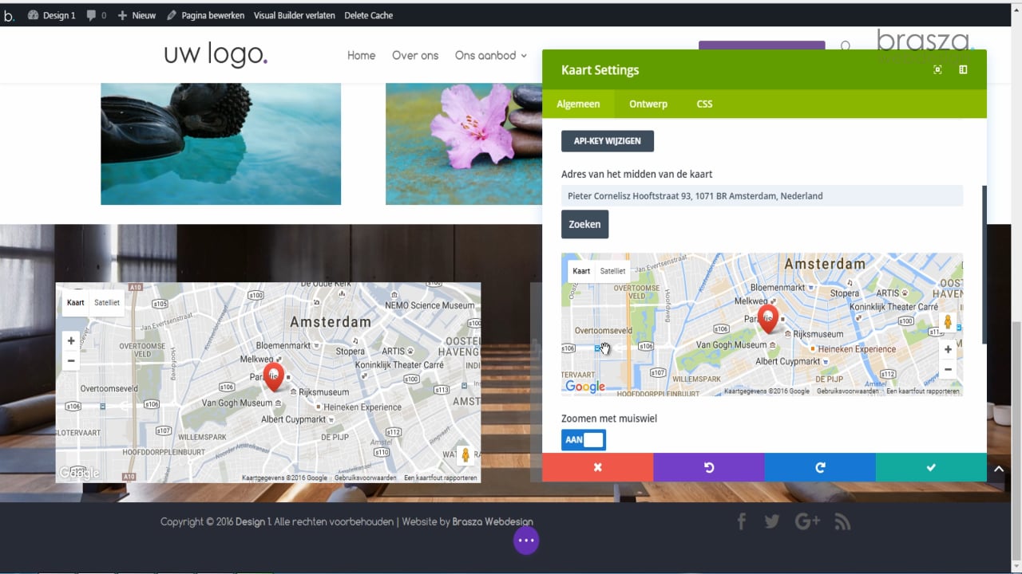Zoom out on the settings panel map
Screen dimensions: 1022x574
tap(948, 369)
